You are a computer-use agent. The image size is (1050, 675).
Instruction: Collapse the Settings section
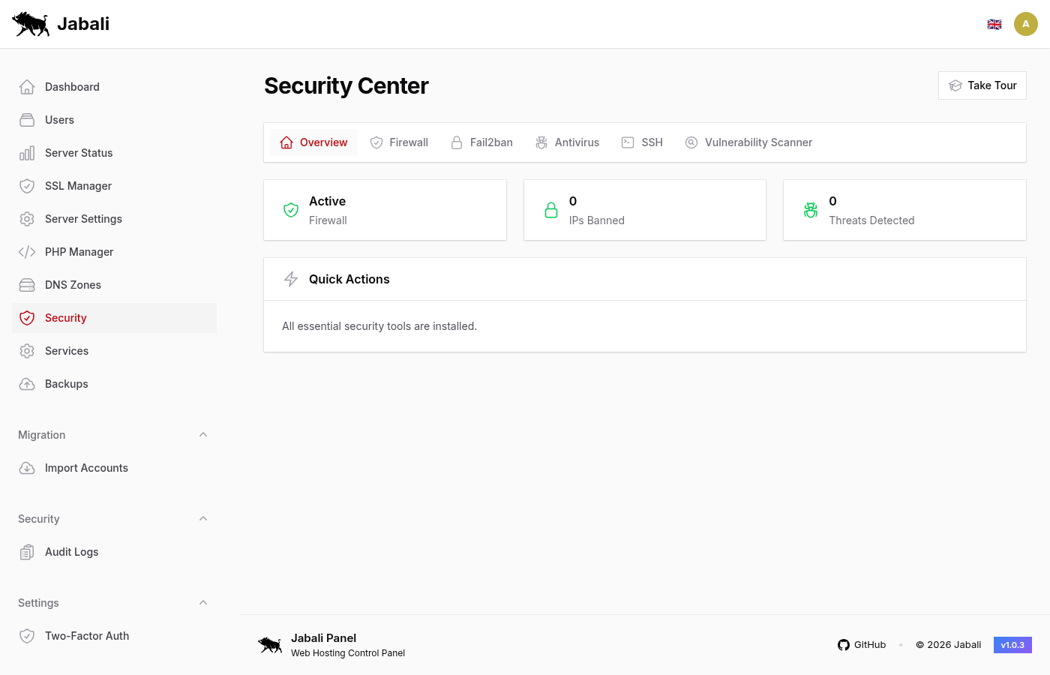pos(203,602)
